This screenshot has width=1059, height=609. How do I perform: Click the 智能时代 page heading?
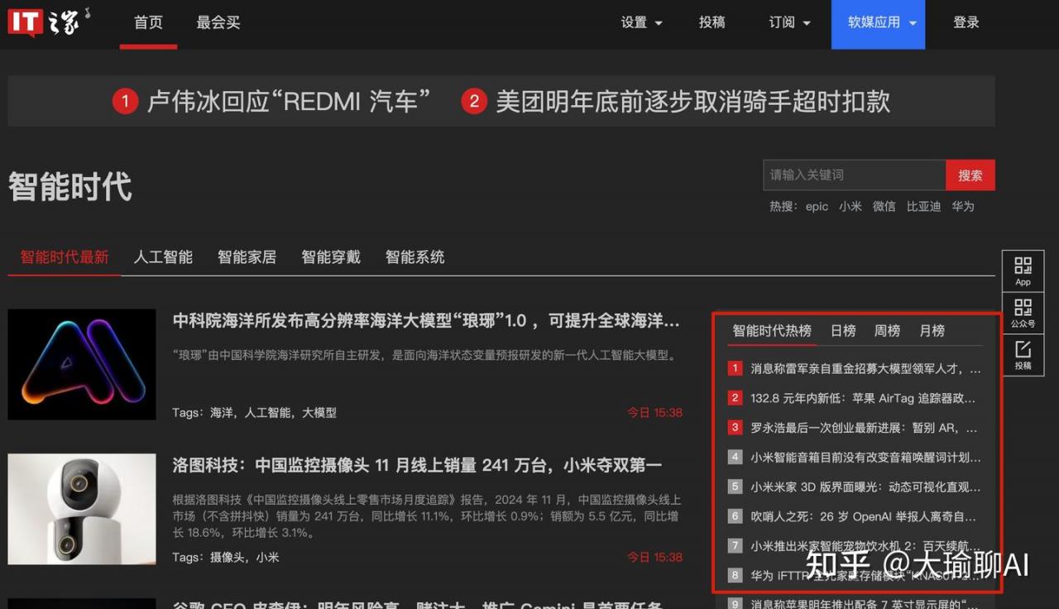click(70, 187)
